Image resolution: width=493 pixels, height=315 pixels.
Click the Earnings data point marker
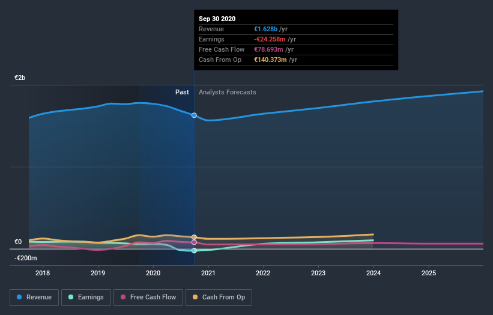click(194, 251)
